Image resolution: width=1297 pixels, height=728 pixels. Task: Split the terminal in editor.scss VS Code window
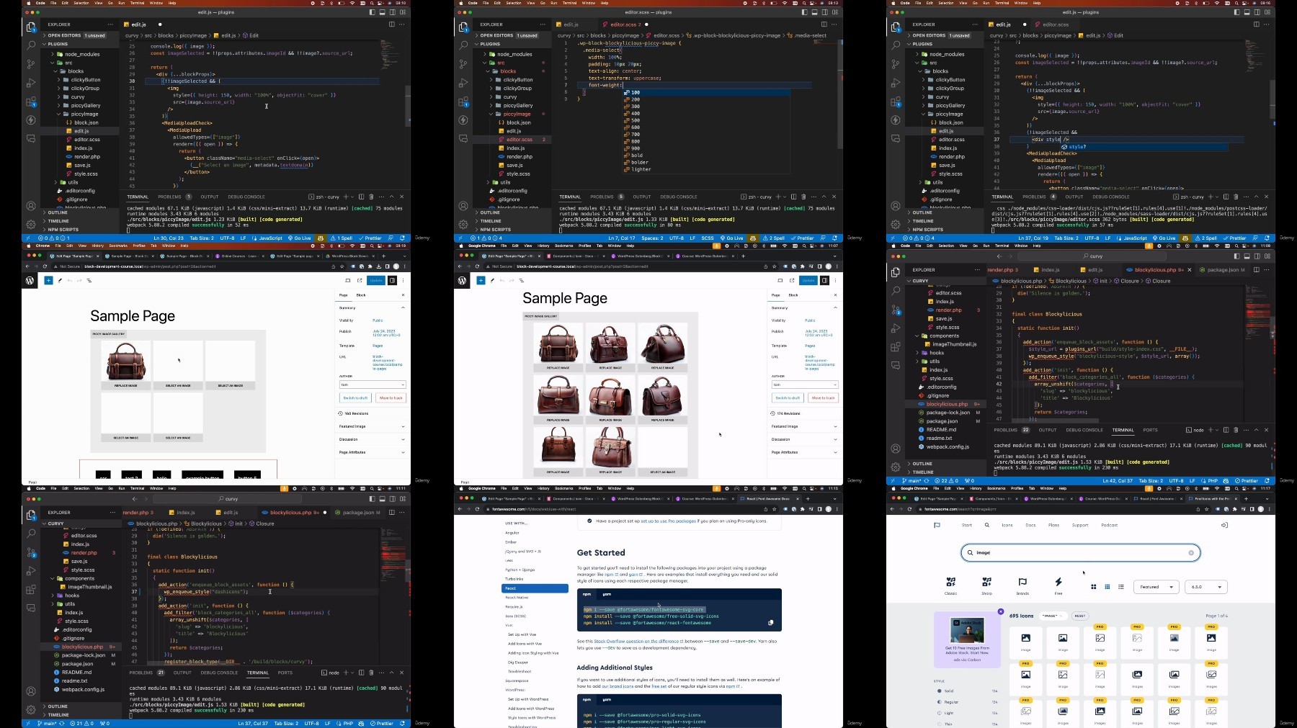coord(793,197)
